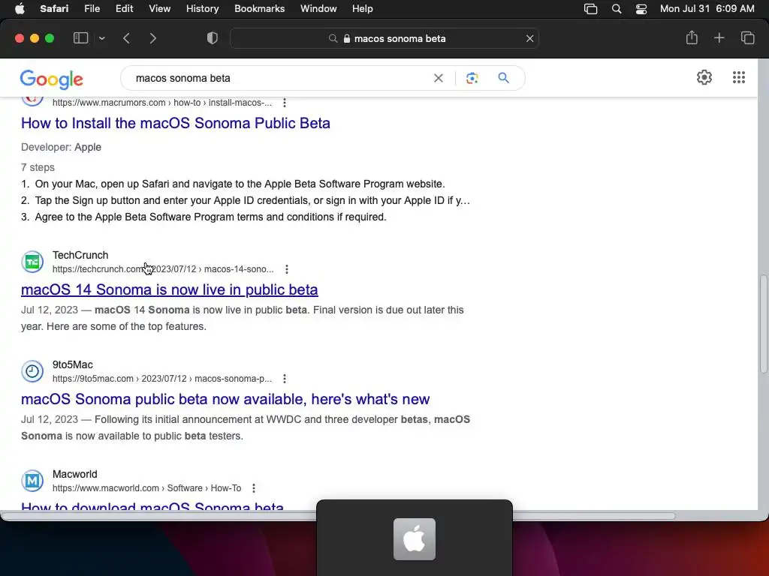Image resolution: width=769 pixels, height=576 pixels.
Task: Open options for the TechCrunch result
Action: click(x=287, y=269)
